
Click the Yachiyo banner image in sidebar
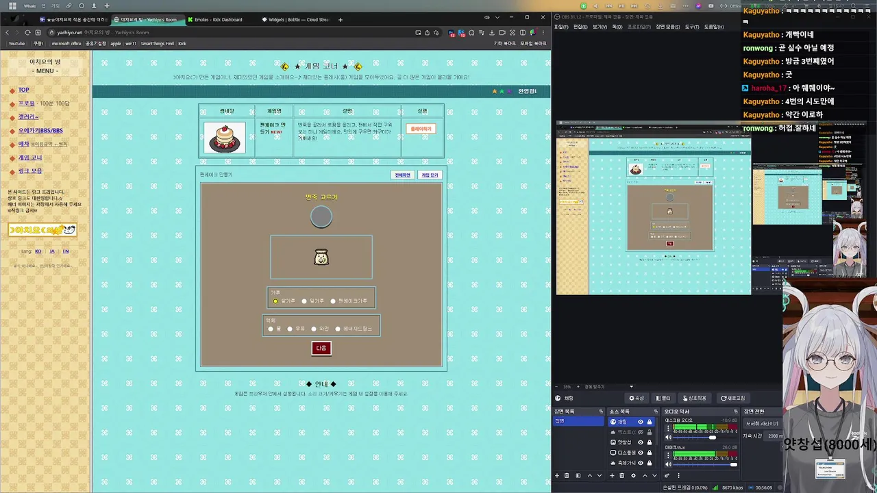(x=42, y=230)
